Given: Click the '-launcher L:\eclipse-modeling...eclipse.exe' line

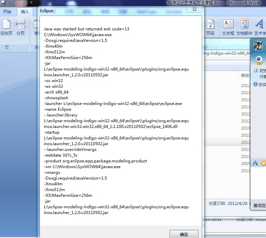Looking at the screenshot, I should (113, 104).
